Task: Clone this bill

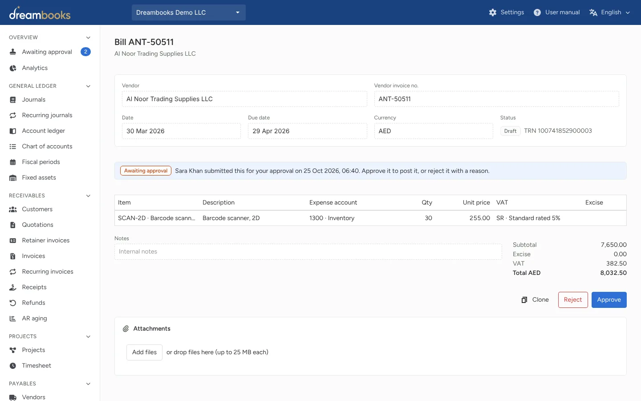Action: 535,300
